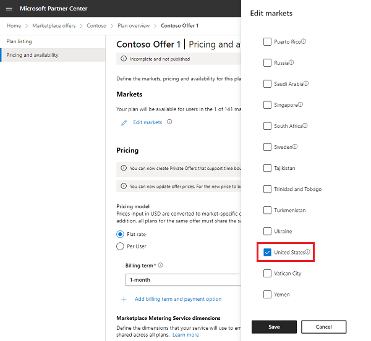Click info icon next to United States

[307, 251]
